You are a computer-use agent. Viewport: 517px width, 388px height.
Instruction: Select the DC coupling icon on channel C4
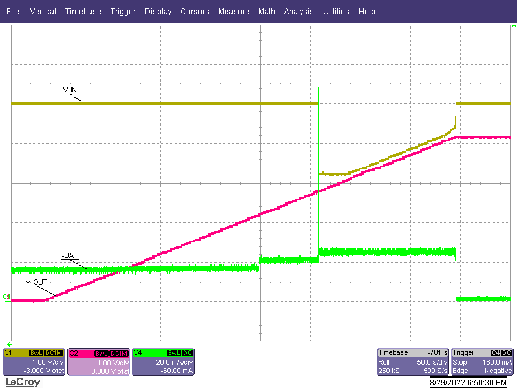coord(186,353)
